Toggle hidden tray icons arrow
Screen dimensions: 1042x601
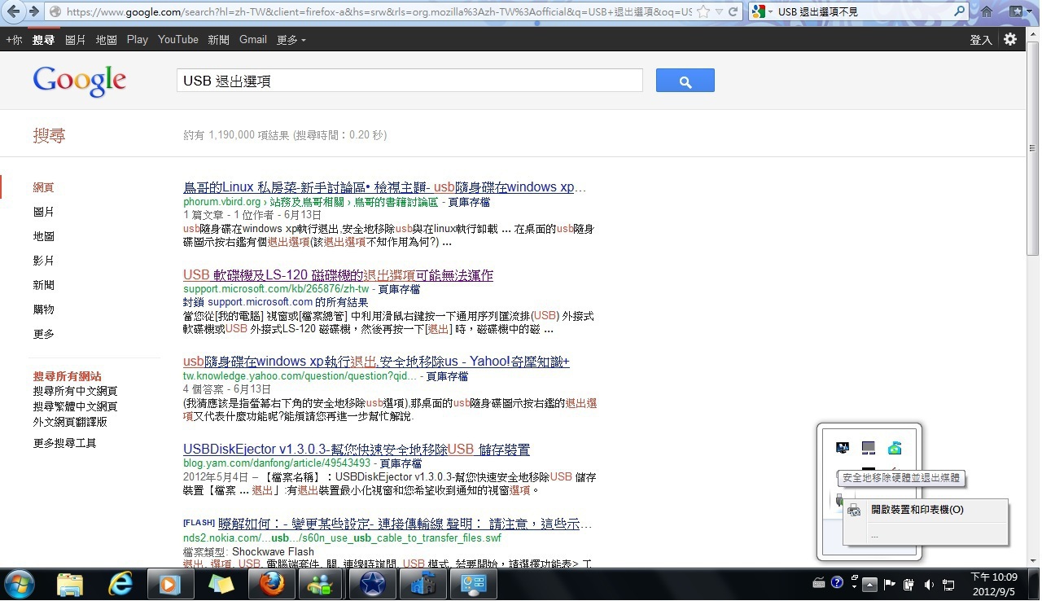point(869,584)
